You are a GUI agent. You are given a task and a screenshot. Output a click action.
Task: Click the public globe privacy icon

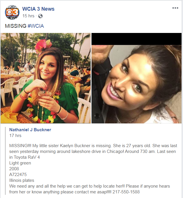click(x=40, y=16)
